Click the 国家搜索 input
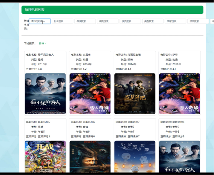214x175 pixels. (x=175, y=21)
